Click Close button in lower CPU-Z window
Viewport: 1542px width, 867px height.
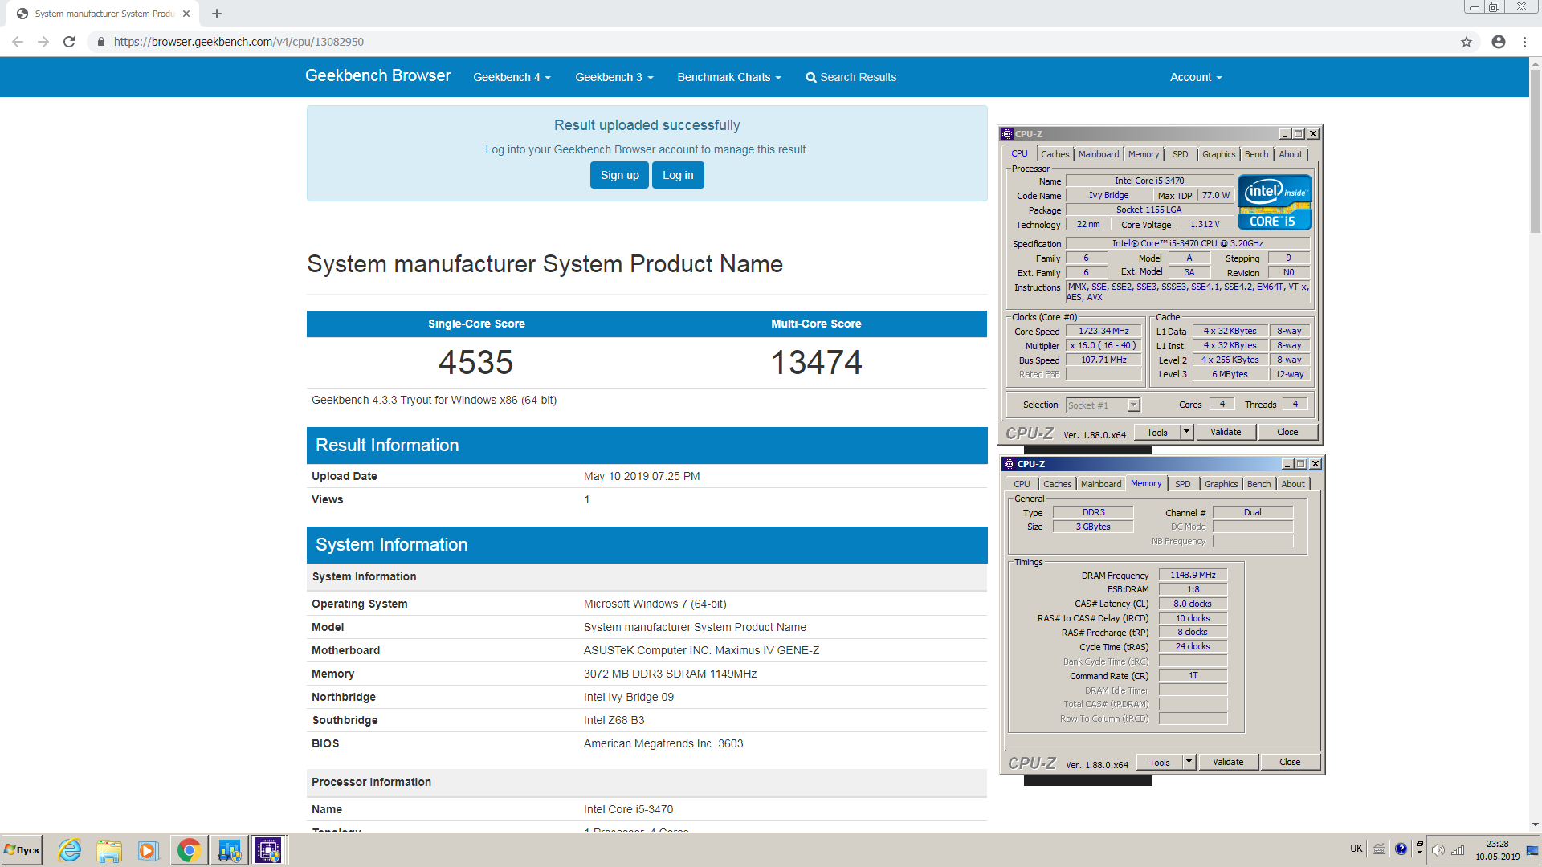coord(1290,762)
